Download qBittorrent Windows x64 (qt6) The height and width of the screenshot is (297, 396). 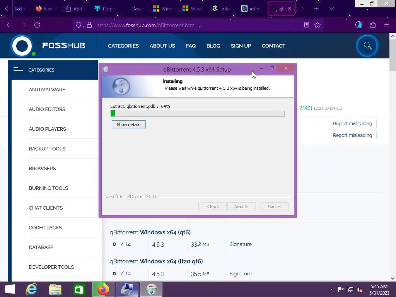pyautogui.click(x=150, y=232)
